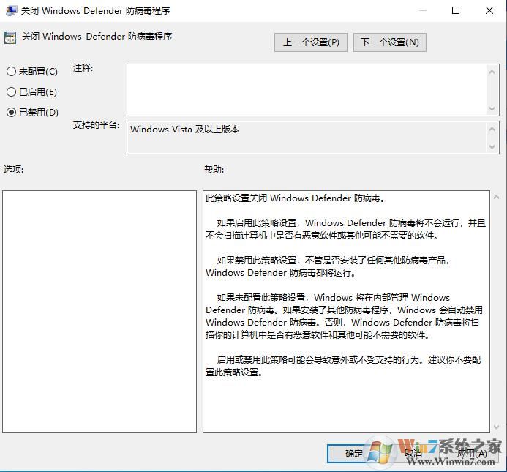Click the comment box scroll down arrow
This screenshot has width=507, height=472.
492,109
